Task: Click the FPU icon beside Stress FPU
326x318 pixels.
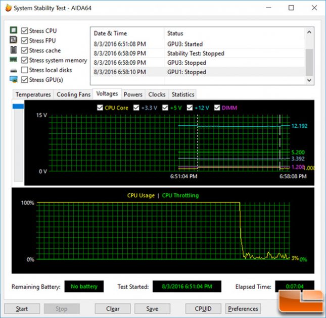Action: pyautogui.click(x=14, y=40)
